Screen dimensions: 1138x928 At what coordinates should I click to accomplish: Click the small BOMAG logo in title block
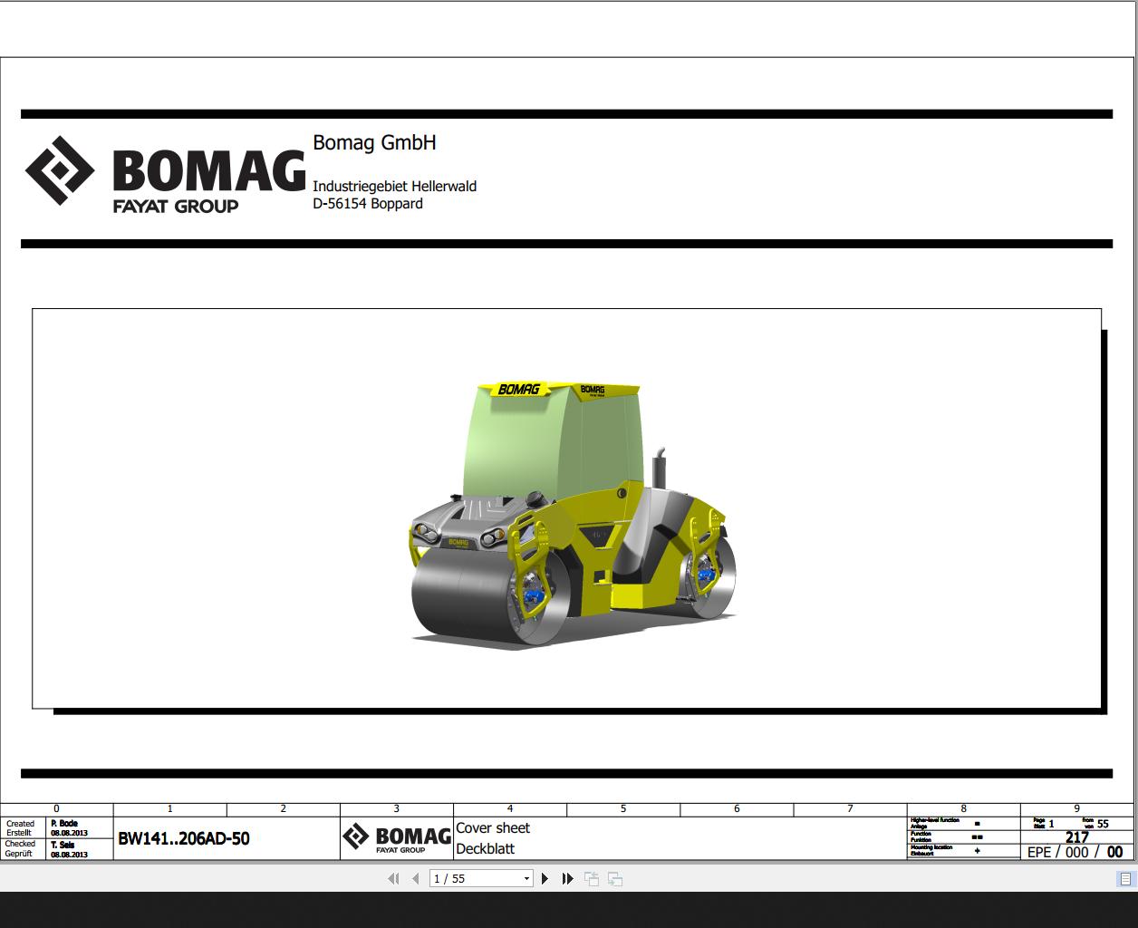click(x=397, y=838)
